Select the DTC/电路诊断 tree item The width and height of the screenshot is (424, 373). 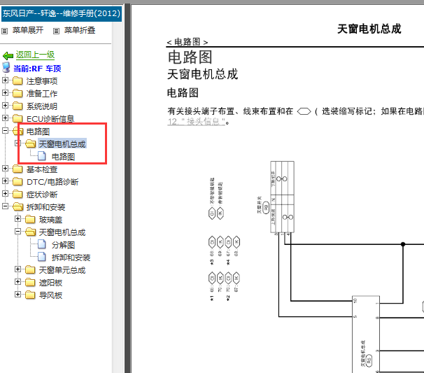point(52,182)
